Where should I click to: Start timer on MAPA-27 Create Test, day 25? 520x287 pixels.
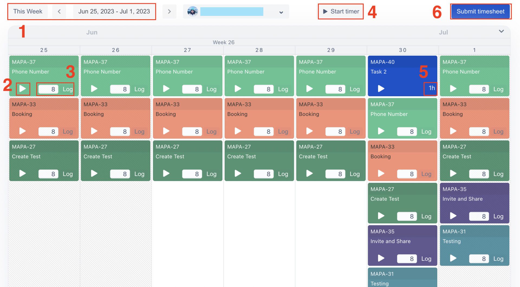click(x=23, y=173)
